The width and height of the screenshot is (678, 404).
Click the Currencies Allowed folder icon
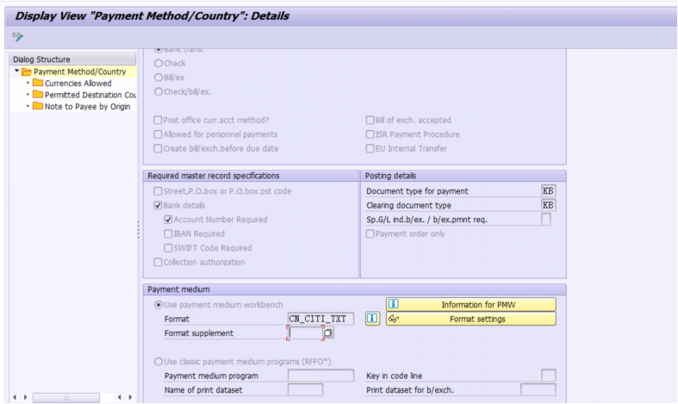point(38,83)
